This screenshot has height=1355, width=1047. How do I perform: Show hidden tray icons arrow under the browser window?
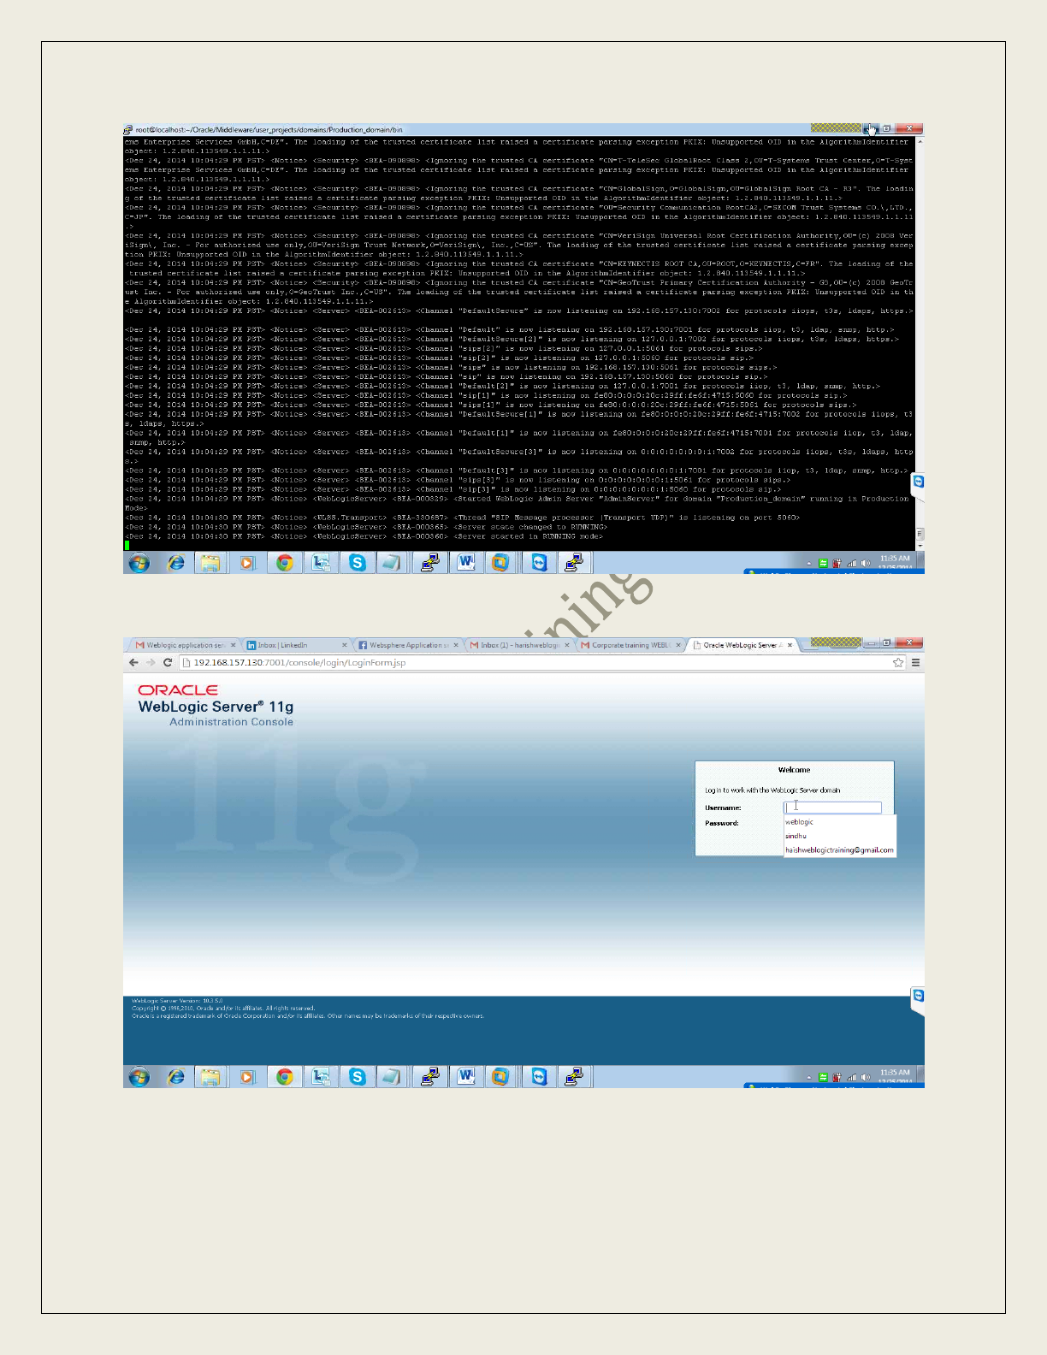(809, 1077)
